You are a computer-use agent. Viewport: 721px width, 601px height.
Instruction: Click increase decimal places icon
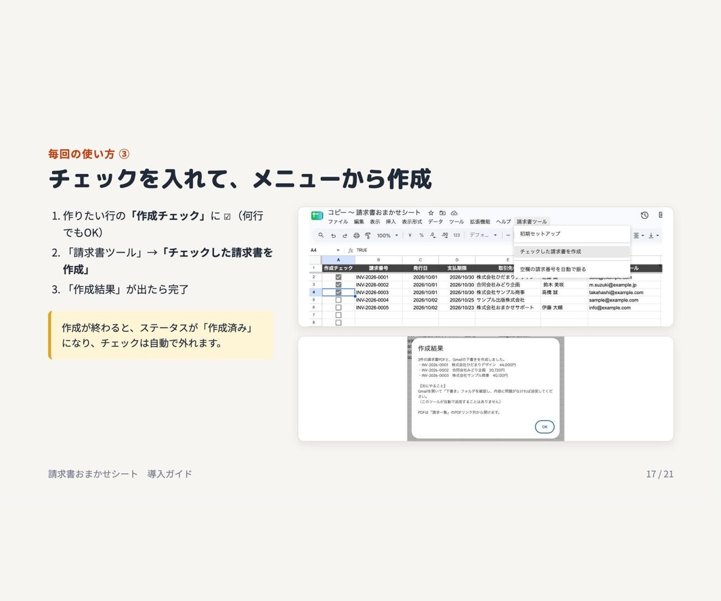444,235
